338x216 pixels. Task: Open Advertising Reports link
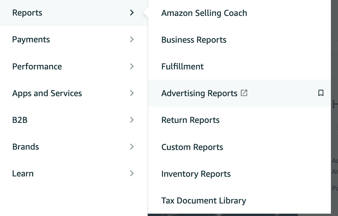coord(199,93)
